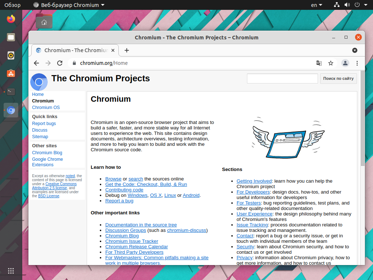
Task: Click the Поиск по сайту button
Action: (338, 79)
